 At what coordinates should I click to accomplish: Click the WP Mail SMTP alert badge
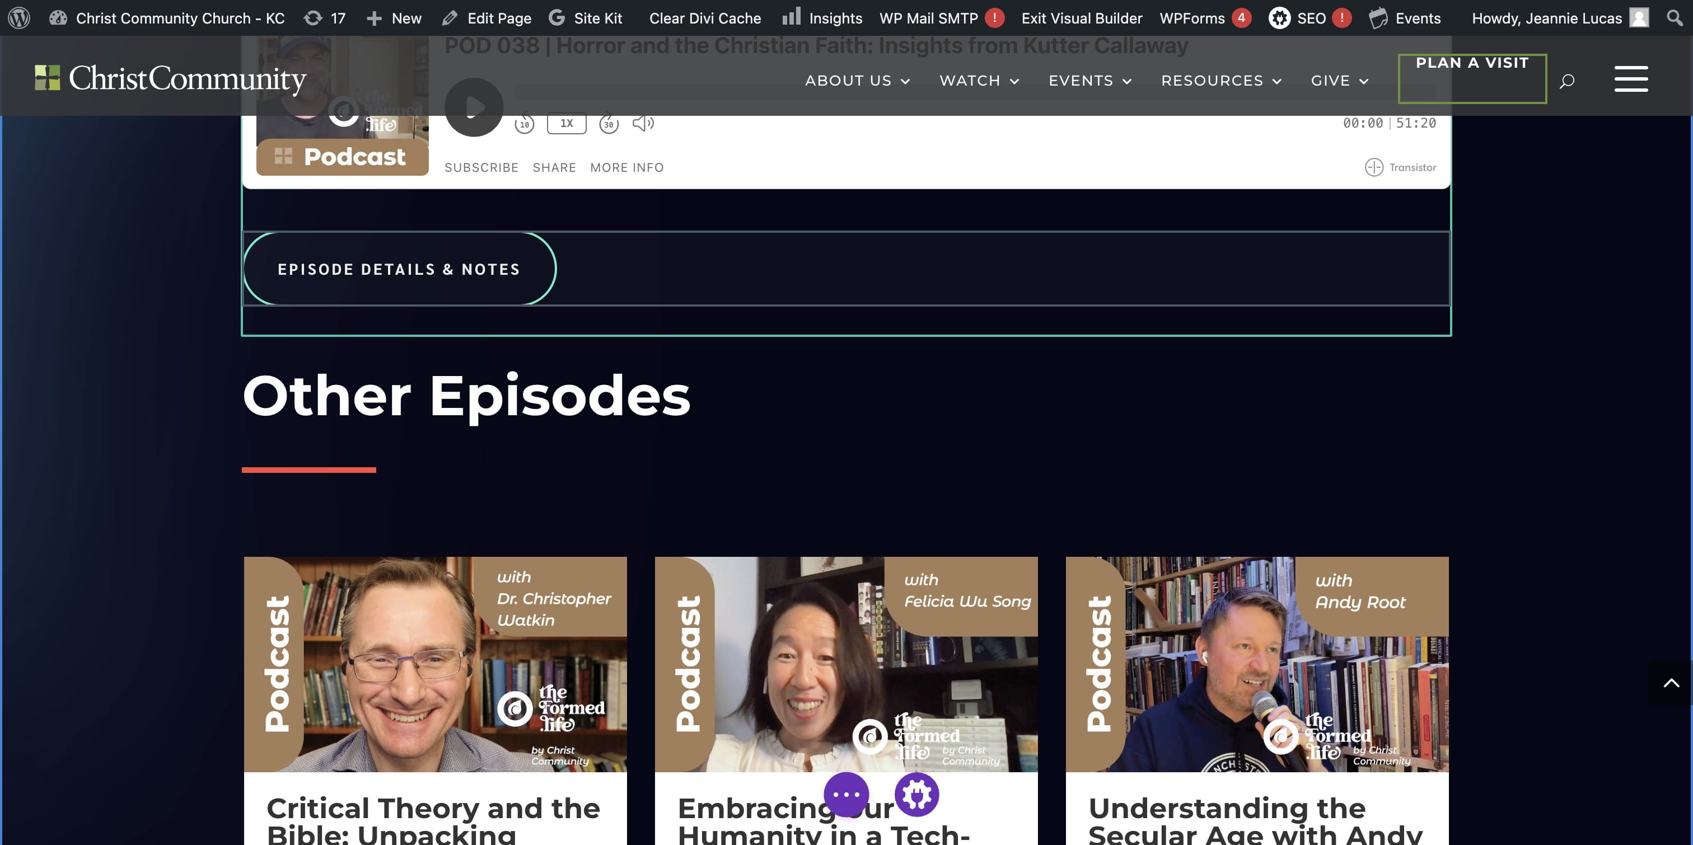995,18
